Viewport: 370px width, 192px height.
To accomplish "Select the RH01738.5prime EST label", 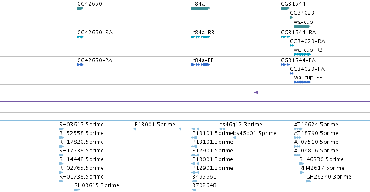I will click(81, 177).
